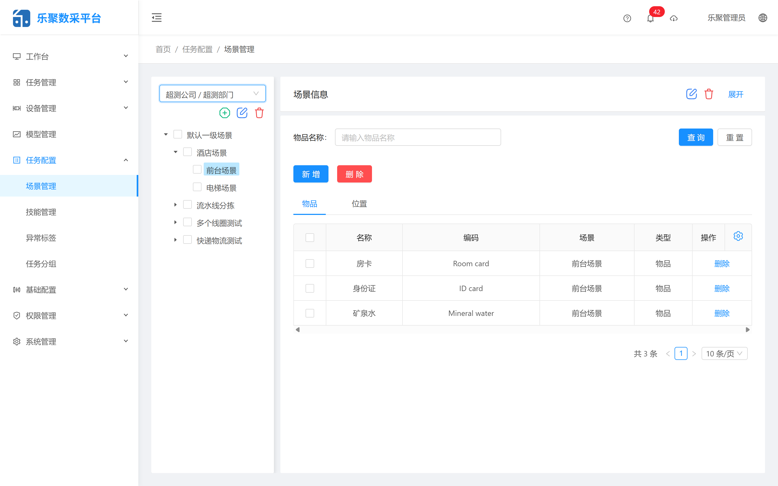Expand the 流水线分拣 tree node
The height and width of the screenshot is (486, 778).
[176, 205]
